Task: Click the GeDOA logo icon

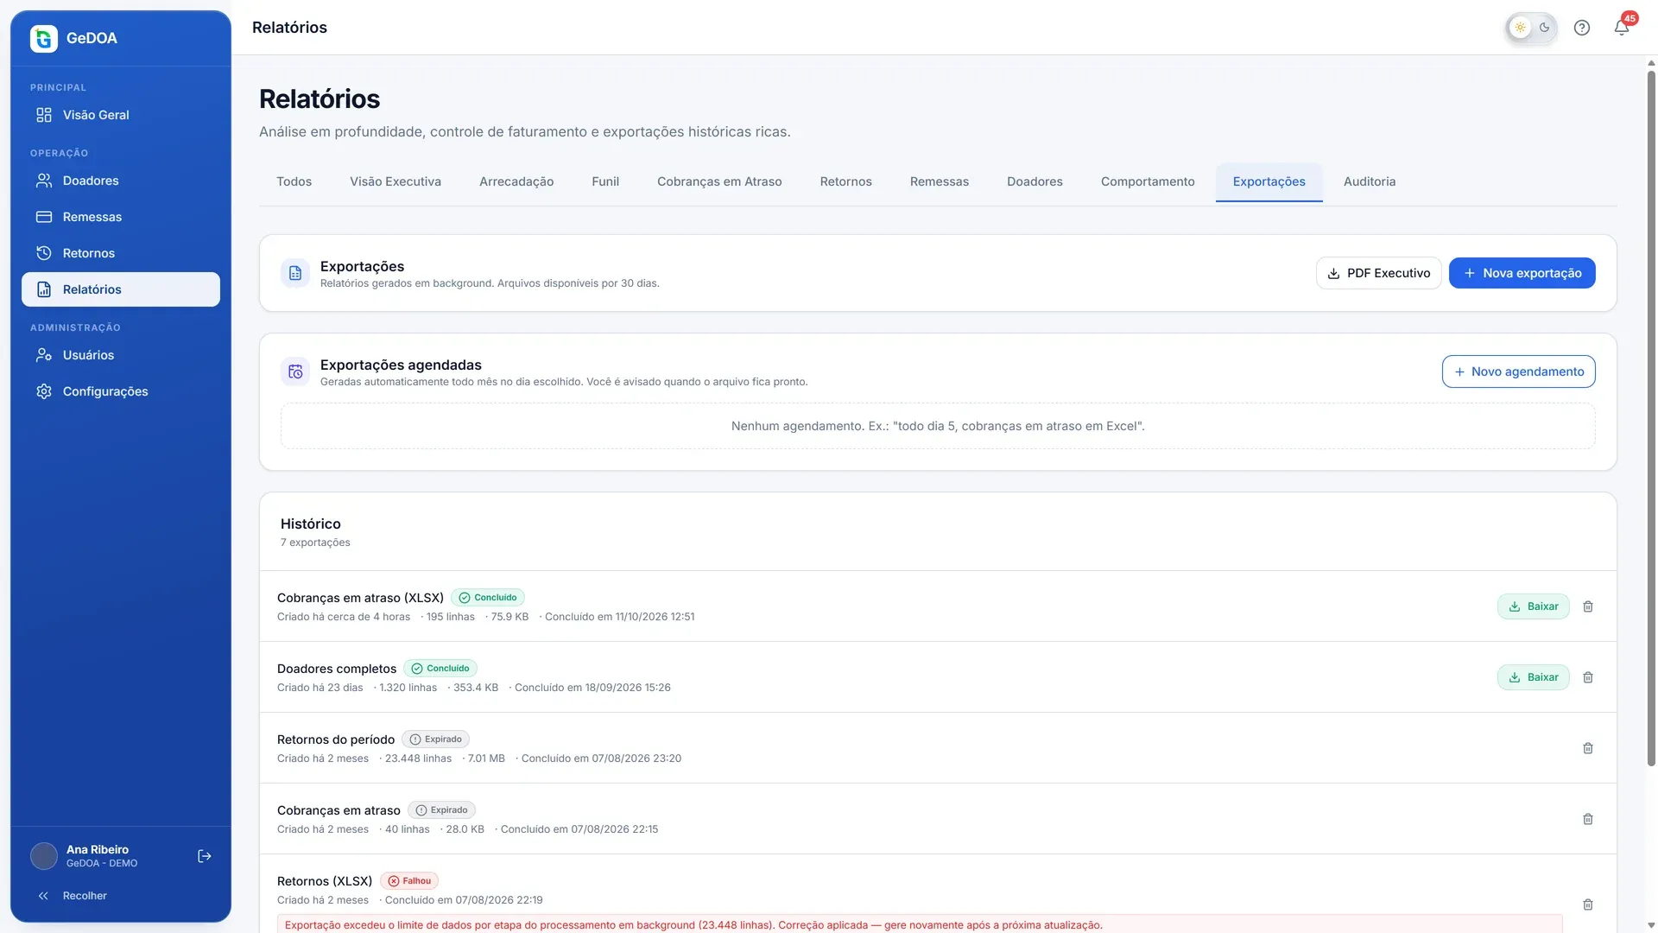Action: coord(44,38)
